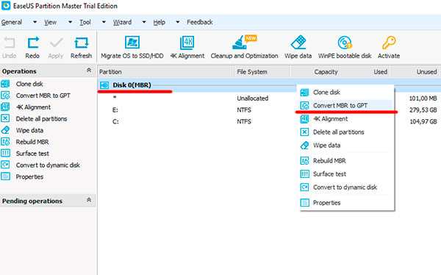The height and width of the screenshot is (275, 441).
Task: Click the Refresh toolbar icon
Action: 81,43
